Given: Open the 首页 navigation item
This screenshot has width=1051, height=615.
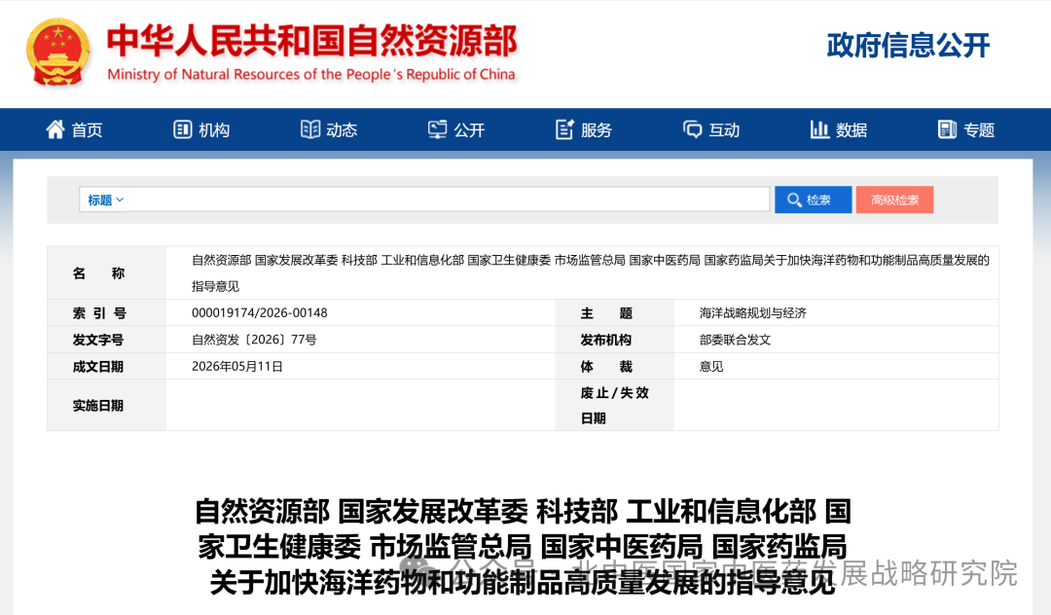Looking at the screenshot, I should click(x=74, y=129).
